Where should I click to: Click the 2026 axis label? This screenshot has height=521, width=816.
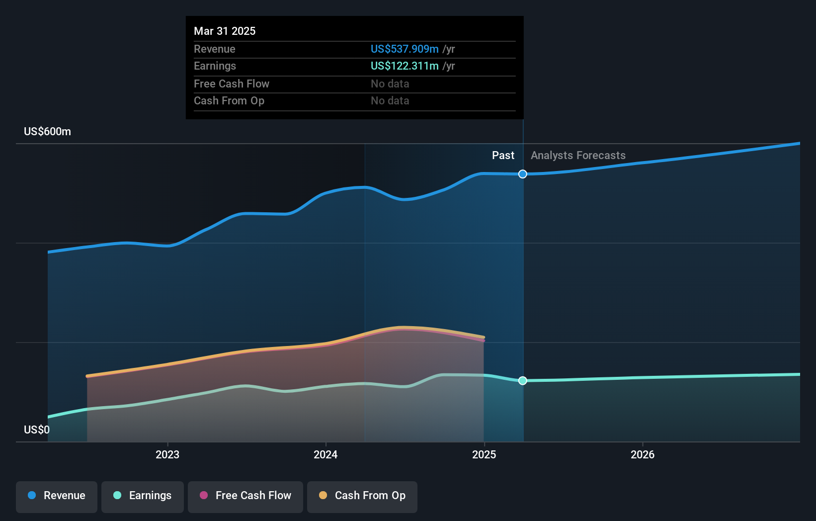tap(643, 454)
